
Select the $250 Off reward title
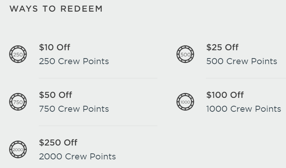(x=58, y=142)
